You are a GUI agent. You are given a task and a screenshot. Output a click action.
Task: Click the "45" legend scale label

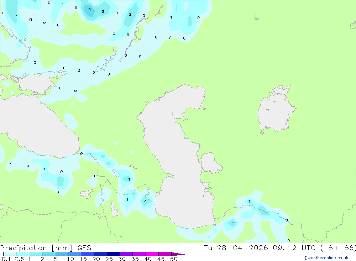161,259
